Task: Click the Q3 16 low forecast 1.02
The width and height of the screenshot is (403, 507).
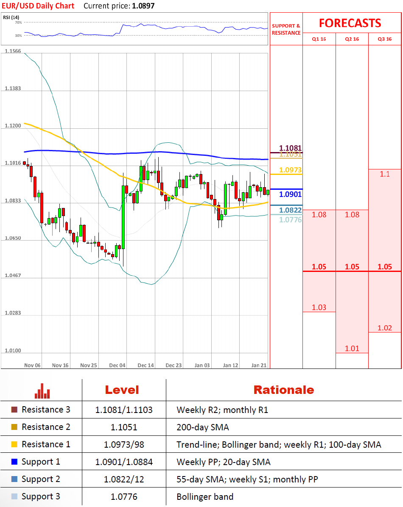Action: click(384, 328)
